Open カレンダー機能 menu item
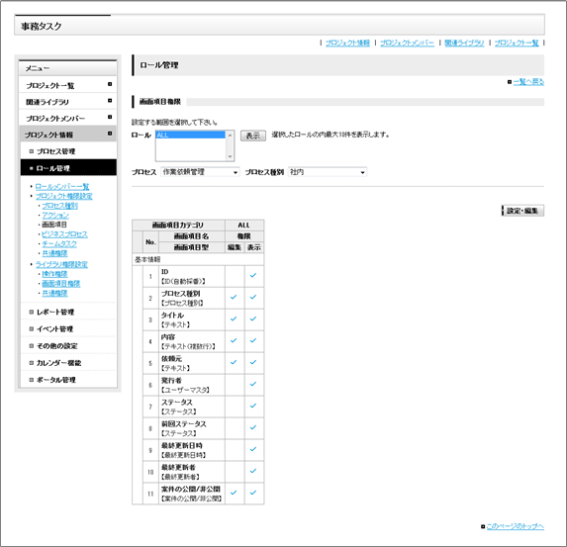 tap(58, 363)
